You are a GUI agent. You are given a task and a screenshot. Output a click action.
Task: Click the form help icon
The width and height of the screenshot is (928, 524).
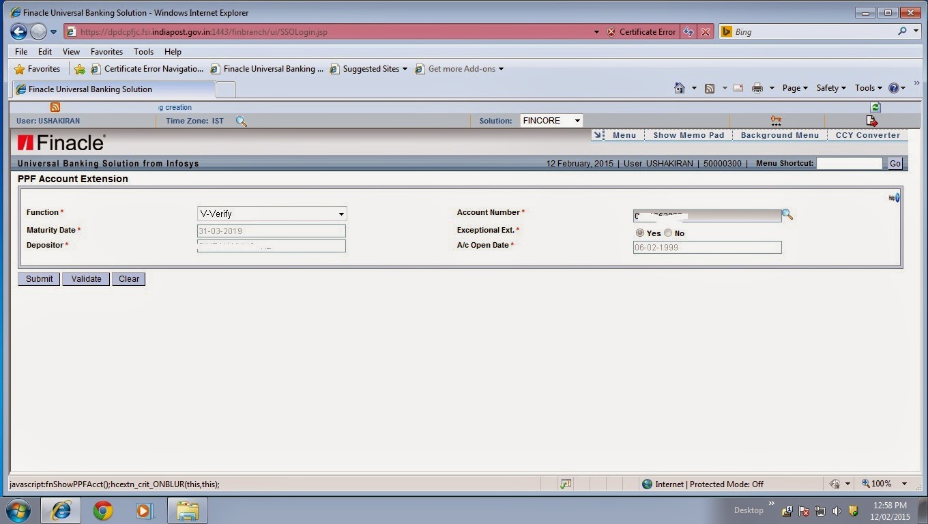click(x=894, y=198)
